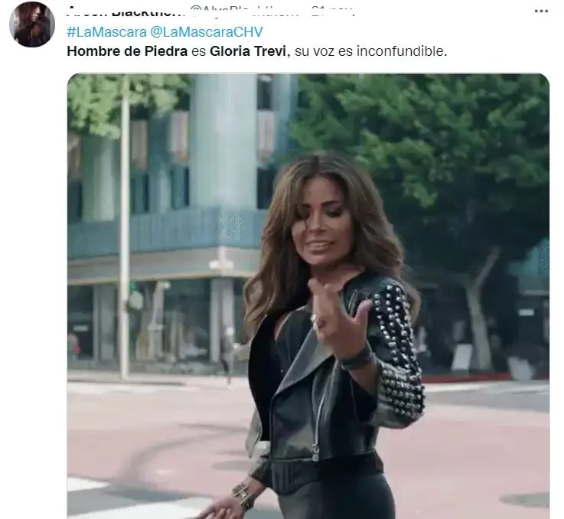Screen dimensions: 564x519
Task: Open the #LaMascara hashtag link
Action: tap(107, 32)
